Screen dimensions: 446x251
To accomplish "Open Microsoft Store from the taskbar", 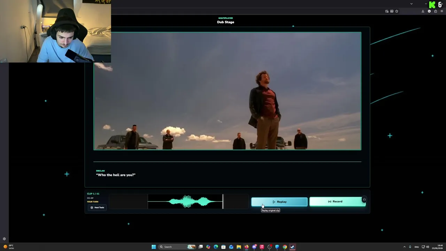I will pyautogui.click(x=223, y=247).
